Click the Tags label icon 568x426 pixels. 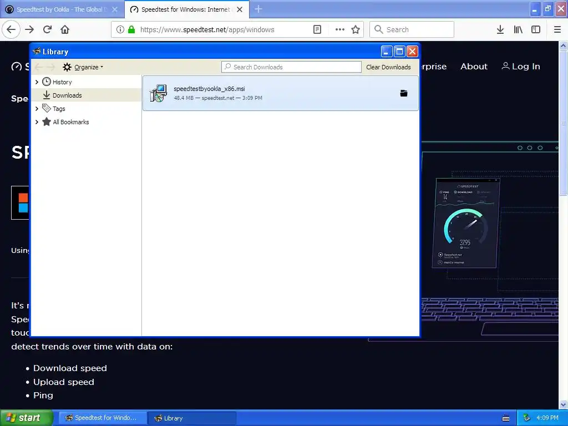[47, 108]
